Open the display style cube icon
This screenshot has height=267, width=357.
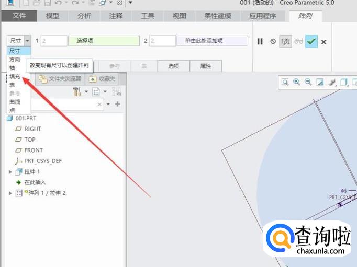point(343,82)
